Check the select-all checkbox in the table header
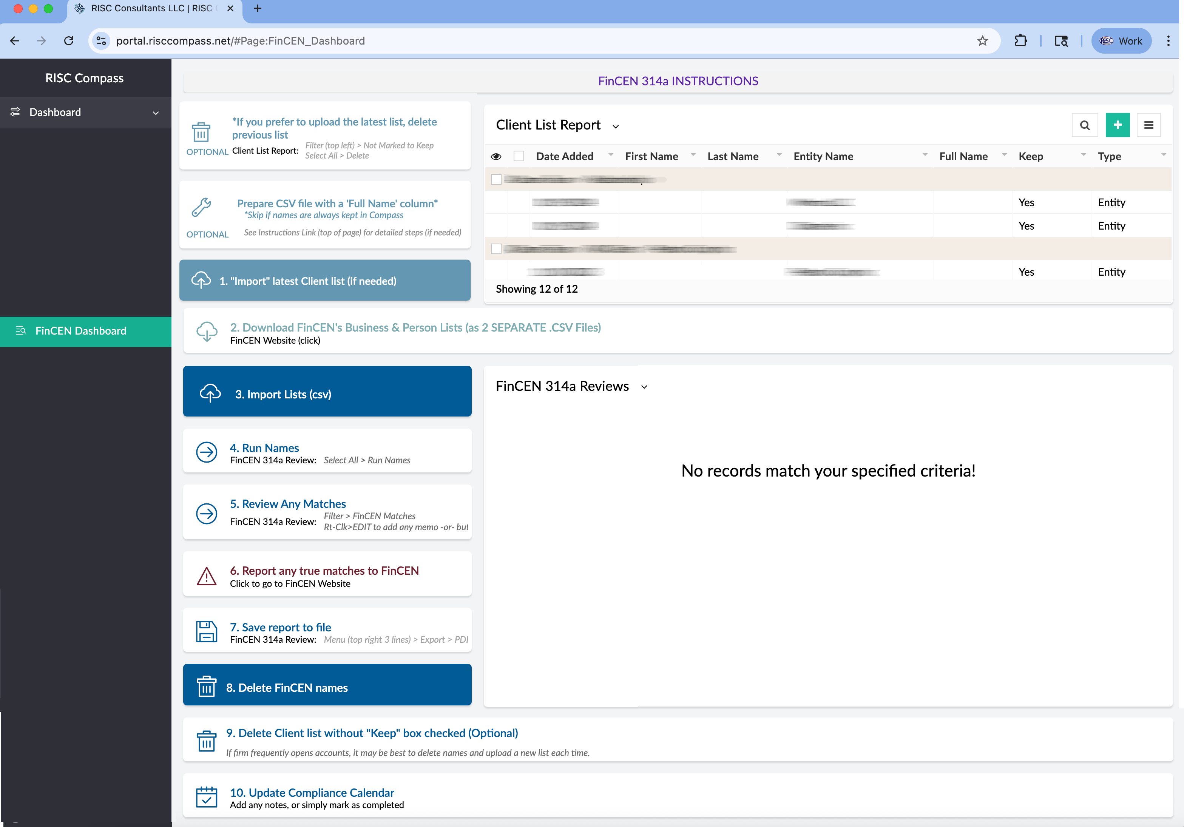This screenshot has height=827, width=1184. click(519, 156)
